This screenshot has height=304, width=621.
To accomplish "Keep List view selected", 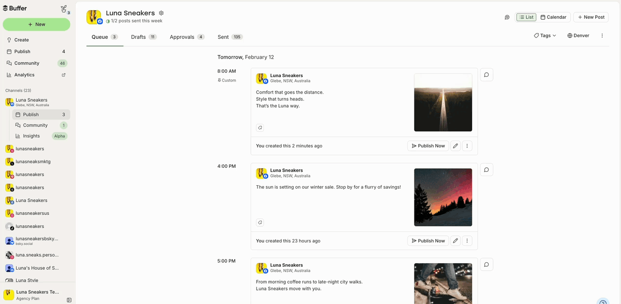I will tap(526, 16).
